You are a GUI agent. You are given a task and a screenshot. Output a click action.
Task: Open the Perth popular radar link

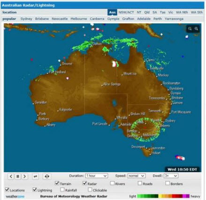158,19
